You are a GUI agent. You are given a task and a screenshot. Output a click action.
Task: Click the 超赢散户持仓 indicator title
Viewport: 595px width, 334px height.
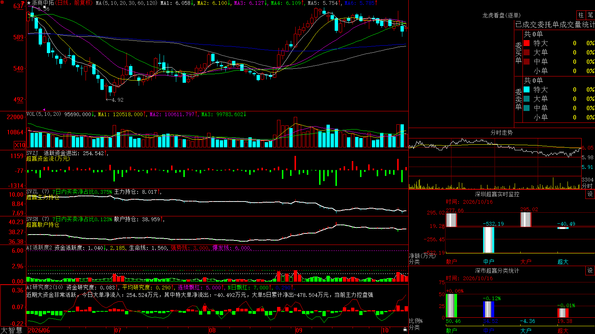tap(43, 225)
